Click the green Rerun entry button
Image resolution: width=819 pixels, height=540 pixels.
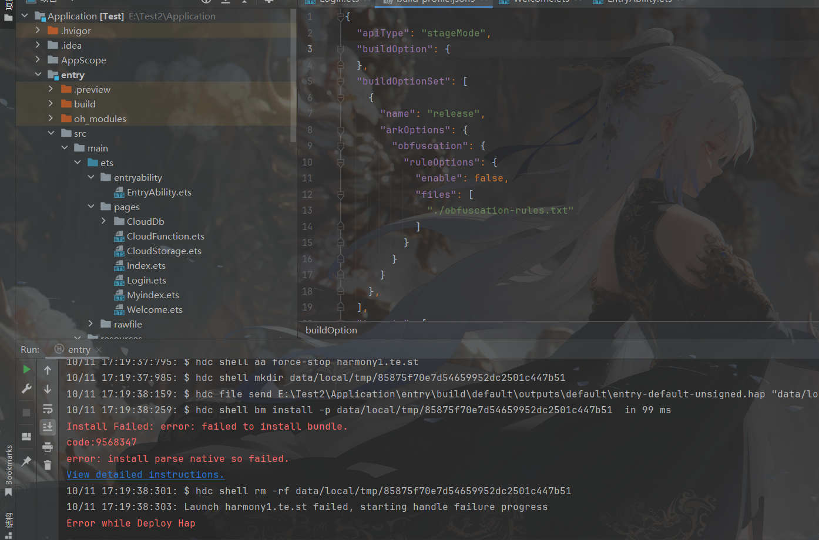pyautogui.click(x=26, y=369)
